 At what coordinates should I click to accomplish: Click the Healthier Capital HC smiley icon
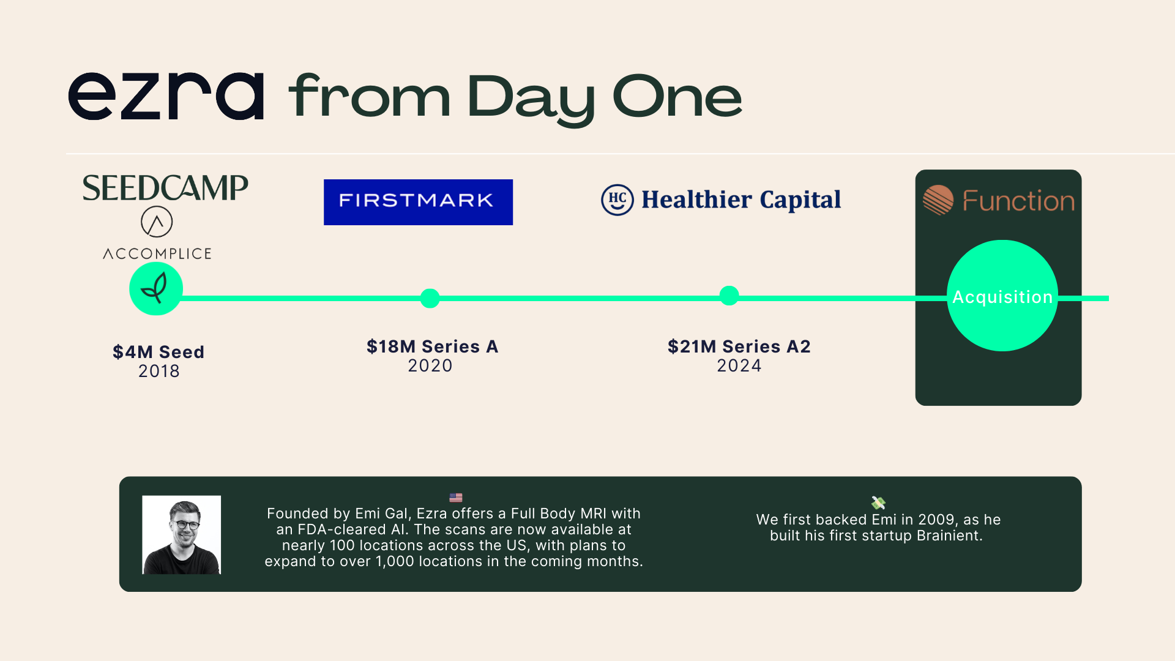[617, 200]
